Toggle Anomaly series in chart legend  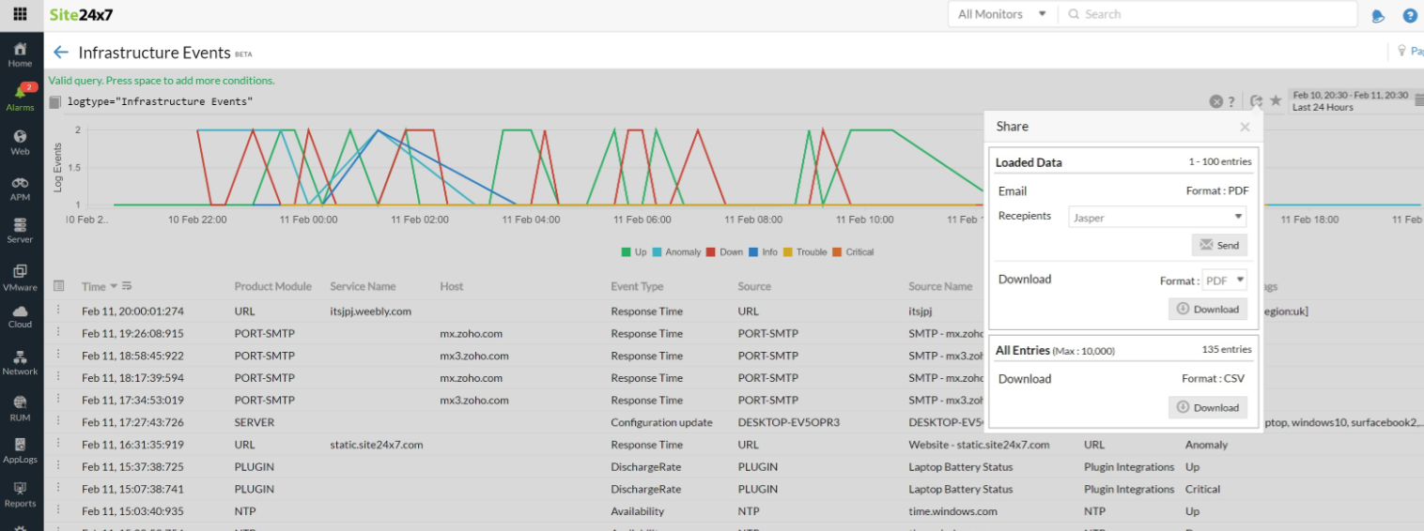tap(676, 251)
